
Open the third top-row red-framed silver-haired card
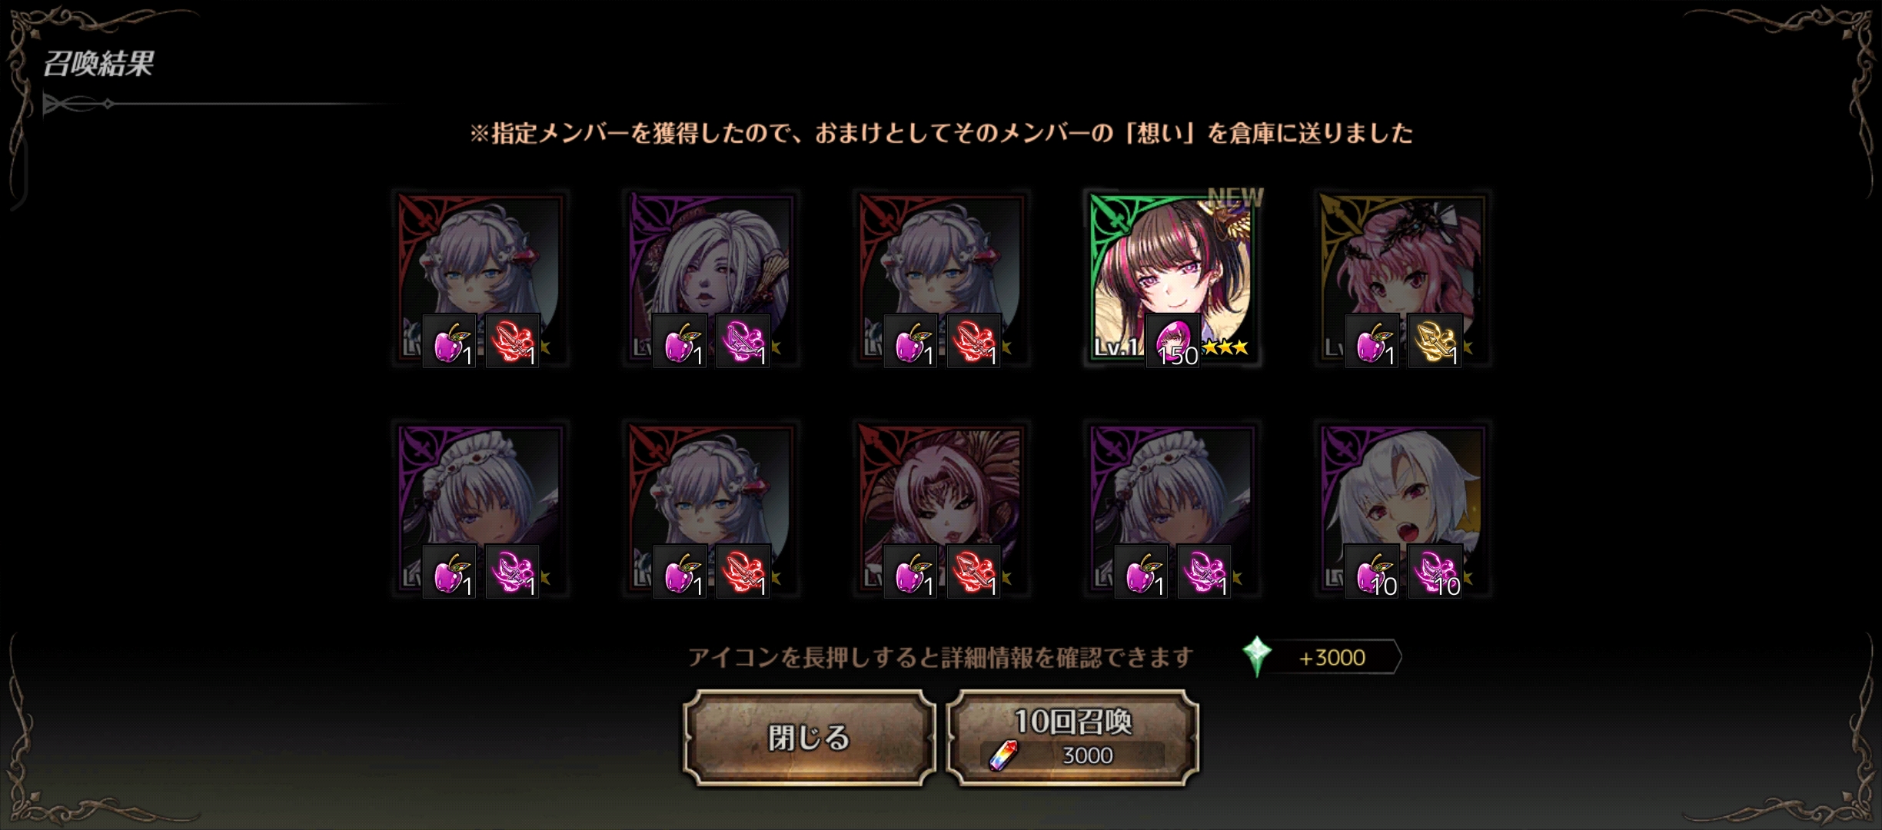941,277
